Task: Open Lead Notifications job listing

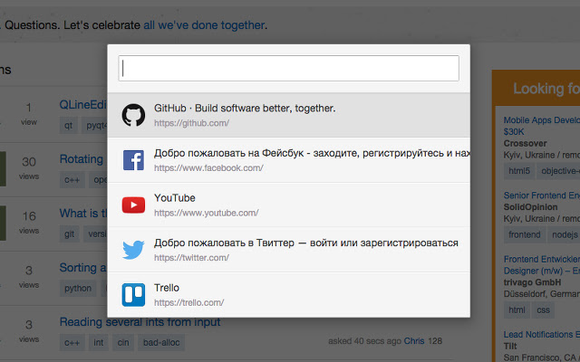Action: (x=542, y=335)
